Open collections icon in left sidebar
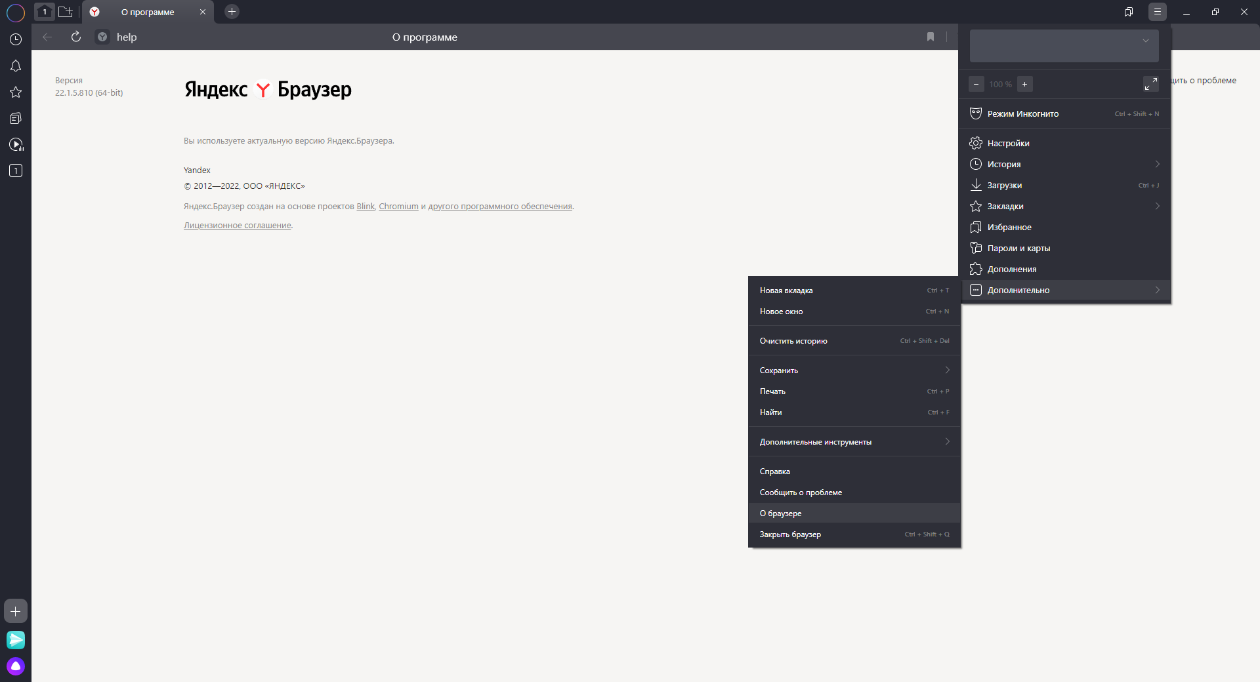The image size is (1260, 682). click(x=16, y=118)
